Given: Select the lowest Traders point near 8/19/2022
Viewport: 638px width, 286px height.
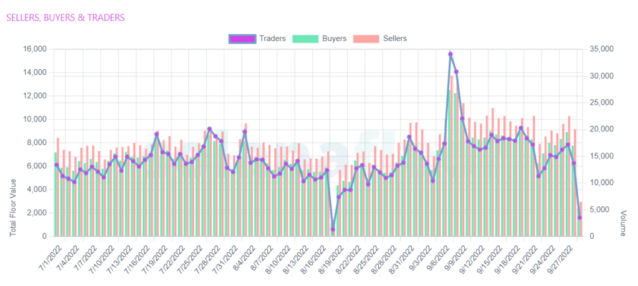Looking at the screenshot, I should coord(333,229).
